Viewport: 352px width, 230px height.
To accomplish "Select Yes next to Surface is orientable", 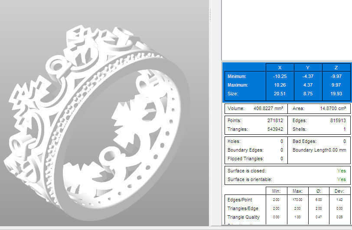I will [x=342, y=179].
